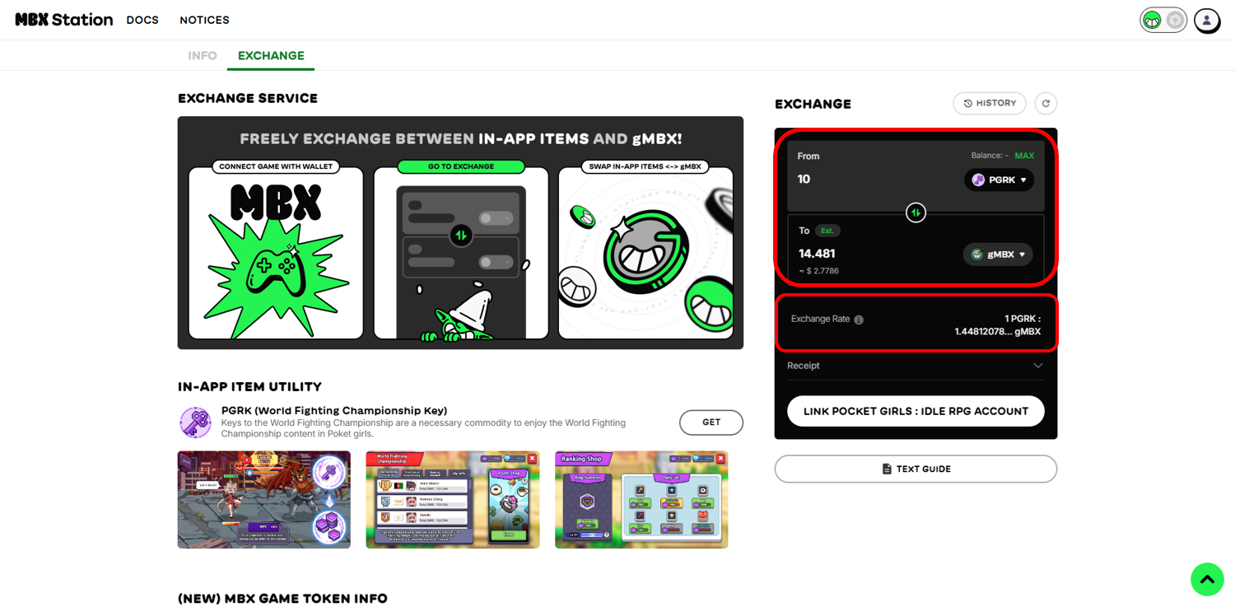Image resolution: width=1235 pixels, height=607 pixels.
Task: Click the Exchange Rate info icon
Action: 859,320
